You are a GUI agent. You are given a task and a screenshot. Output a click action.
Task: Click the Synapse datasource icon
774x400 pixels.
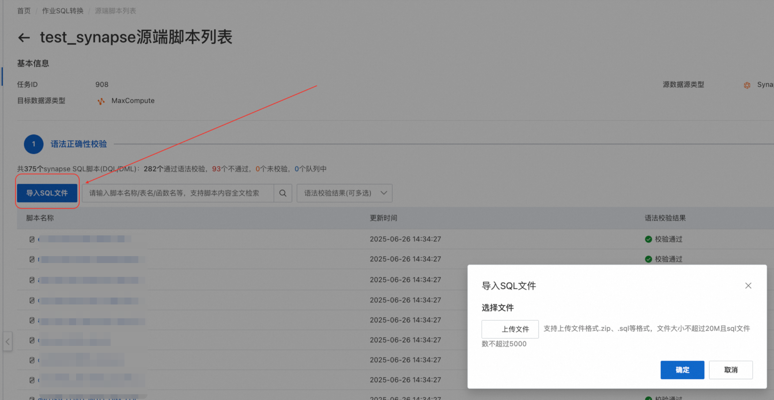(747, 85)
